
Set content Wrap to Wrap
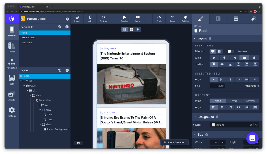[234, 101]
